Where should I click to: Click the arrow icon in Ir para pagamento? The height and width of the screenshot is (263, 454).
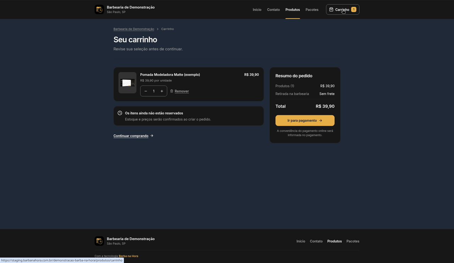point(321,121)
